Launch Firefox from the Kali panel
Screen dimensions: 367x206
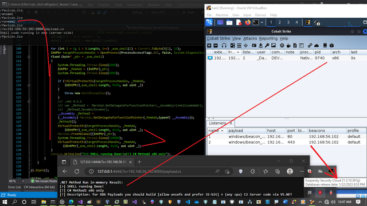247,22
